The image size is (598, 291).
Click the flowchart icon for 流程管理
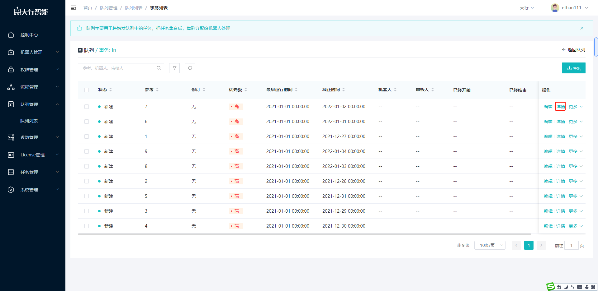(x=11, y=87)
